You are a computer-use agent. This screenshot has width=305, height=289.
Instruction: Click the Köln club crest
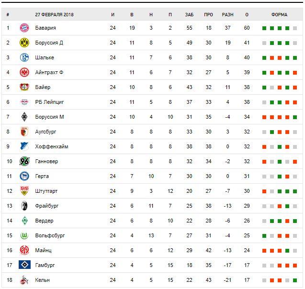point(24,280)
